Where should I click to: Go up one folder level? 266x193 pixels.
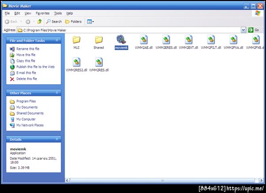(39, 21)
